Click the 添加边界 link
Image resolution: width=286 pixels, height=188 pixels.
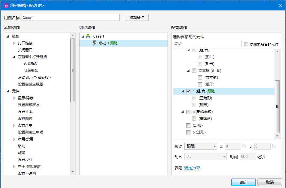tap(192, 168)
